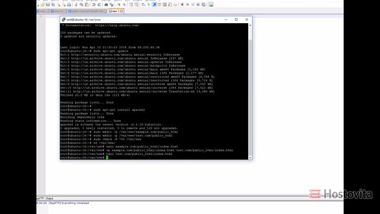Image resolution: width=380 pixels, height=214 pixels.
Task: Click the 'Last login' terminal line
Action: point(110,48)
